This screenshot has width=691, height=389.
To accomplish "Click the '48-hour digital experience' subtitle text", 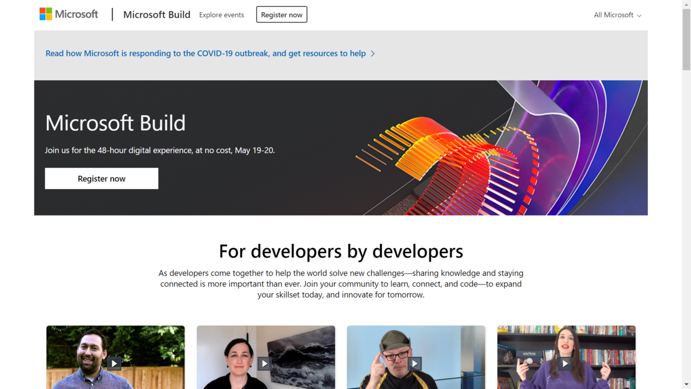I will [160, 150].
